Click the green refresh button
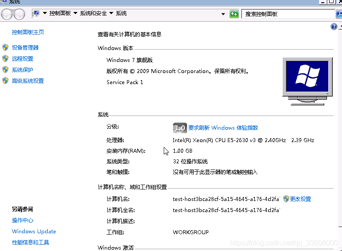 click(x=234, y=14)
